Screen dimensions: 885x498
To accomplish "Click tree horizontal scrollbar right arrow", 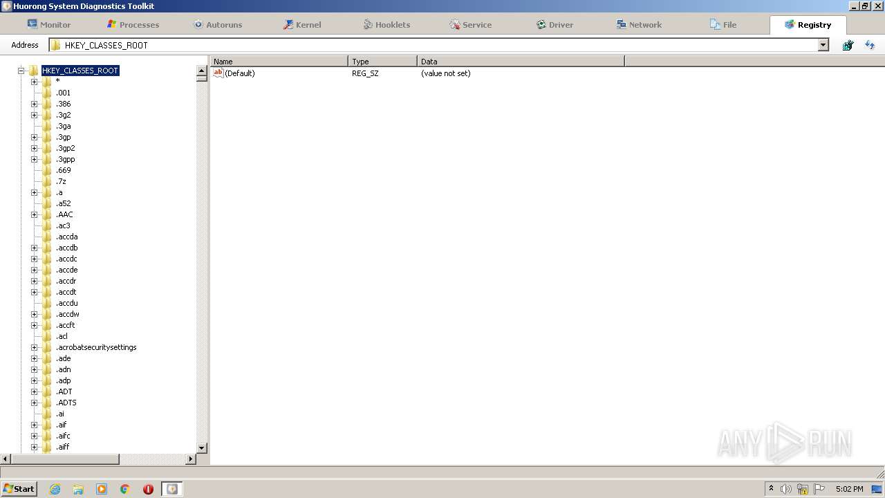I will coord(192,459).
